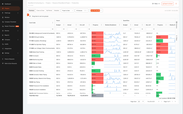Open the Page Size dropdown
The width and height of the screenshot is (183, 114).
141,102
